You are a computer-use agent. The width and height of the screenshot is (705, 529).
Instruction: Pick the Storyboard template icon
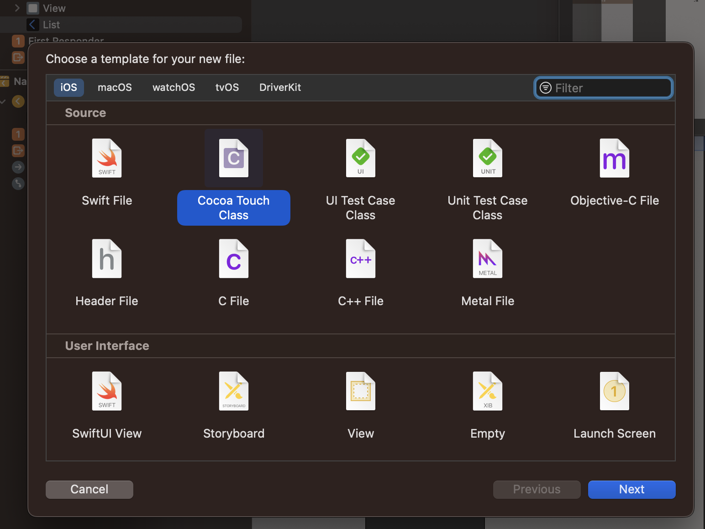tap(234, 391)
